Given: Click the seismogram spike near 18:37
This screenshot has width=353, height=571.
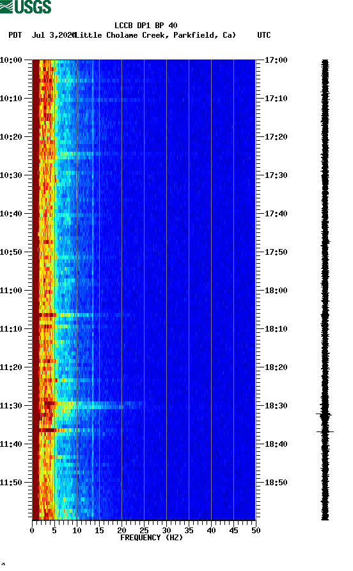Looking at the screenshot, I should click(325, 431).
